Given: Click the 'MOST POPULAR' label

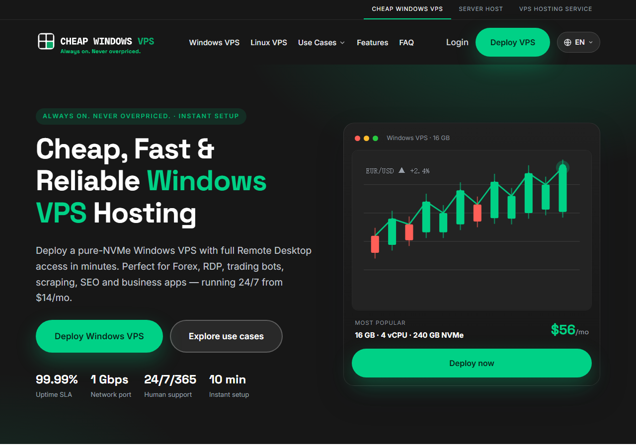Looking at the screenshot, I should pos(380,323).
